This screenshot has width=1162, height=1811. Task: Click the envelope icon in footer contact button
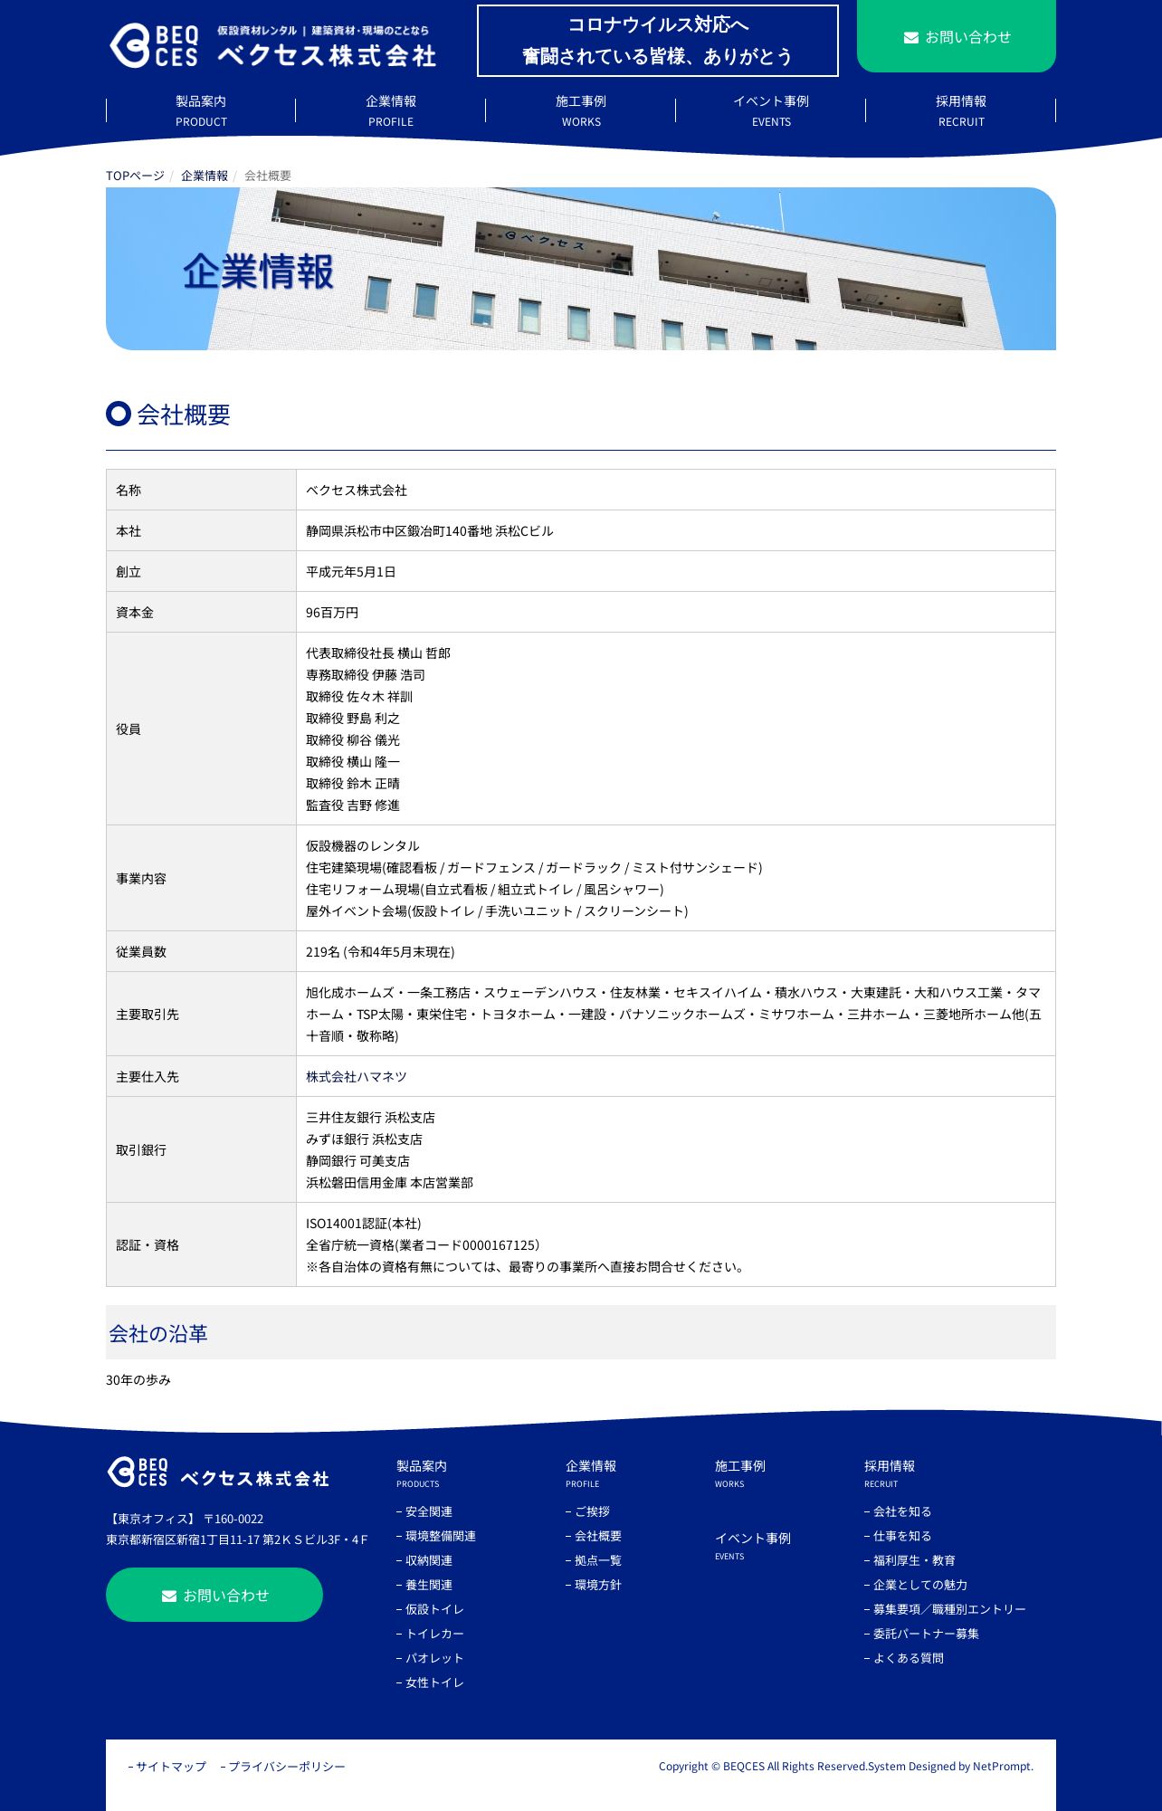168,1596
